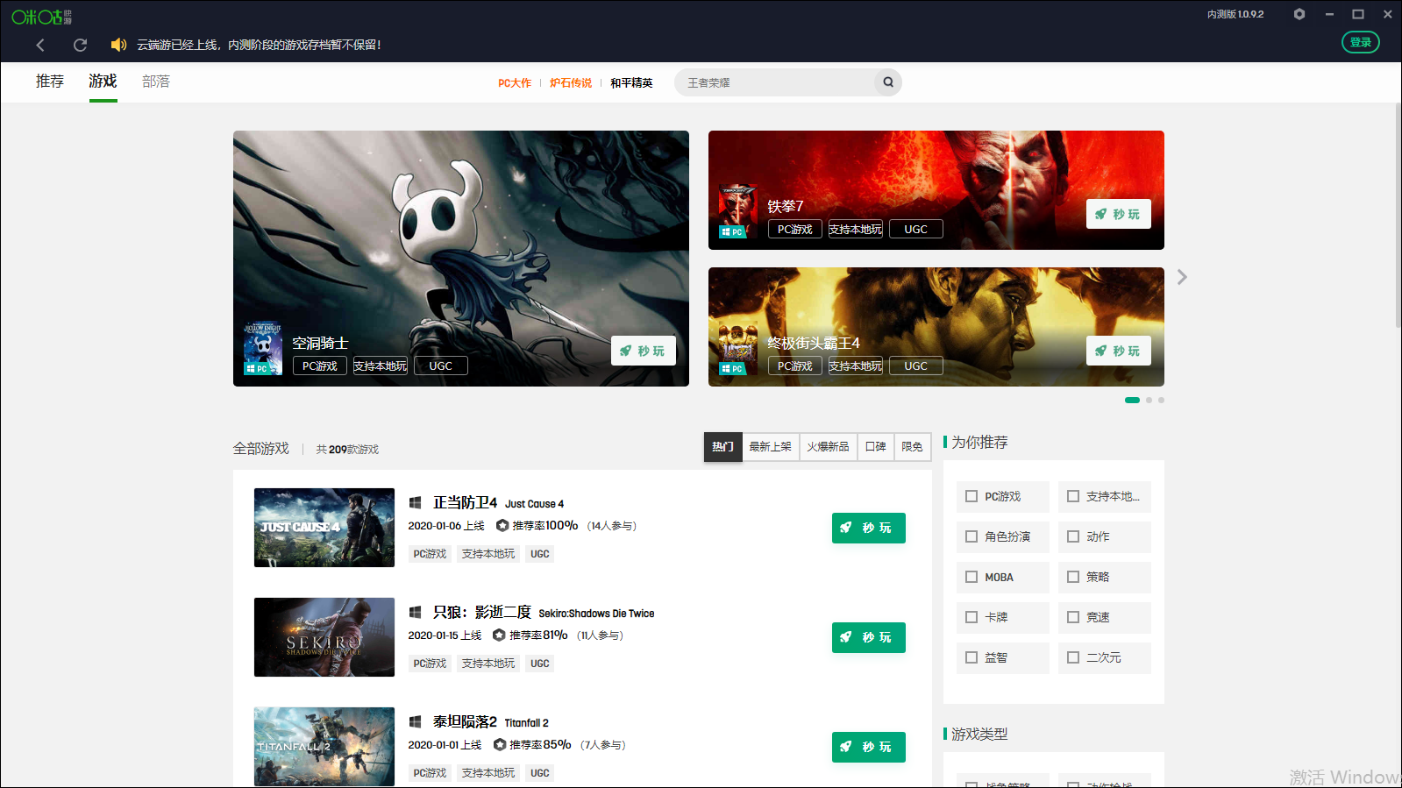Click the 王者荣耀 search input field

coord(775,82)
